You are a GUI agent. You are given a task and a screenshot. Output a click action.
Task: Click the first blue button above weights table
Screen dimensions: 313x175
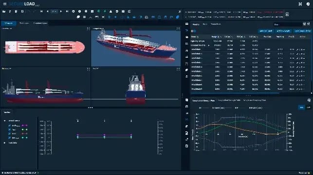tap(266, 31)
